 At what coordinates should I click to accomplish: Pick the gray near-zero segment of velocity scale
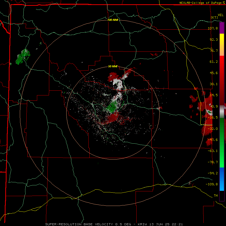(x=222, y=112)
